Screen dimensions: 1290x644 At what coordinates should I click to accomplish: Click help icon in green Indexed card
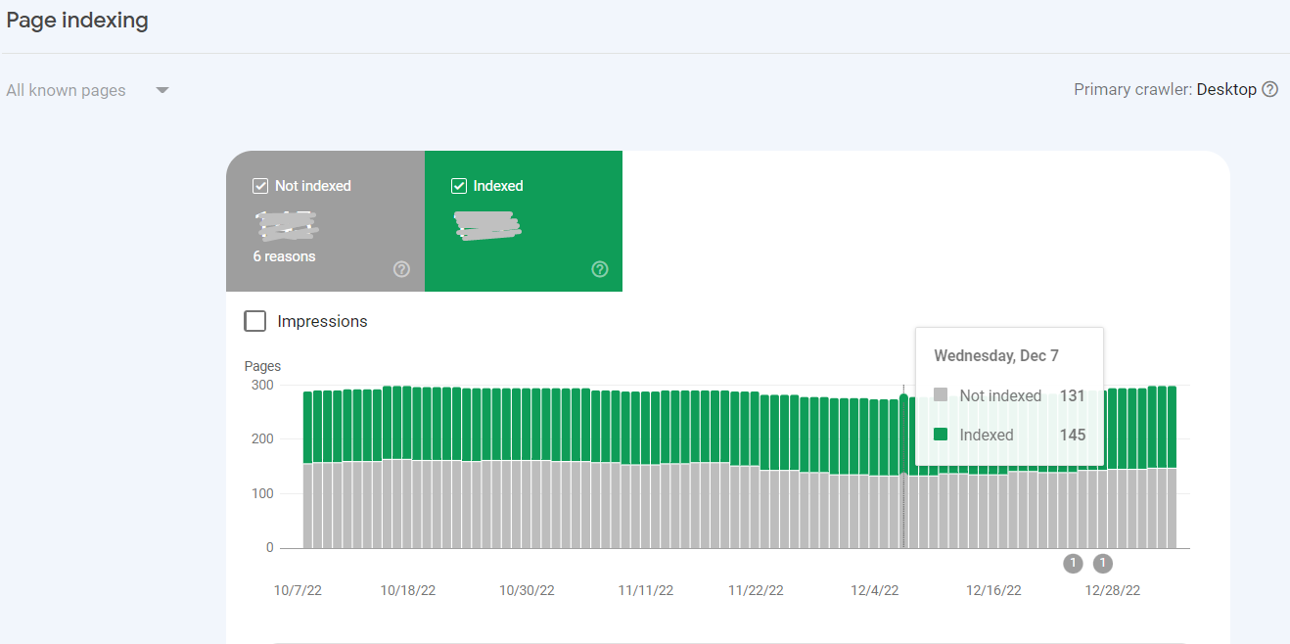click(x=600, y=269)
